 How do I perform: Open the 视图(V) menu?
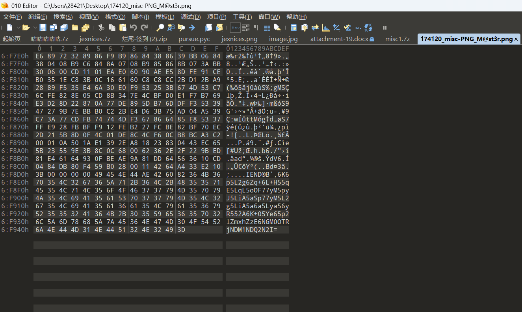pyautogui.click(x=89, y=17)
